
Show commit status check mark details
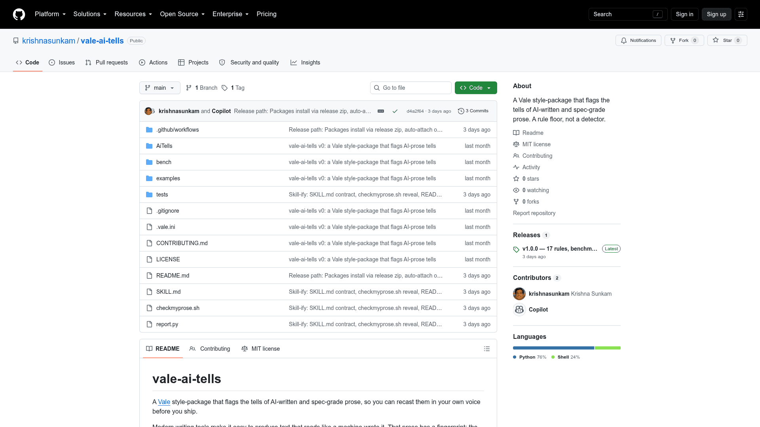[395, 111]
